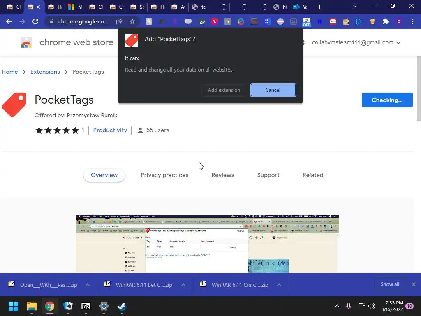Switch to the 'te' globe tab
The height and width of the screenshot is (316, 421).
tap(199, 7)
